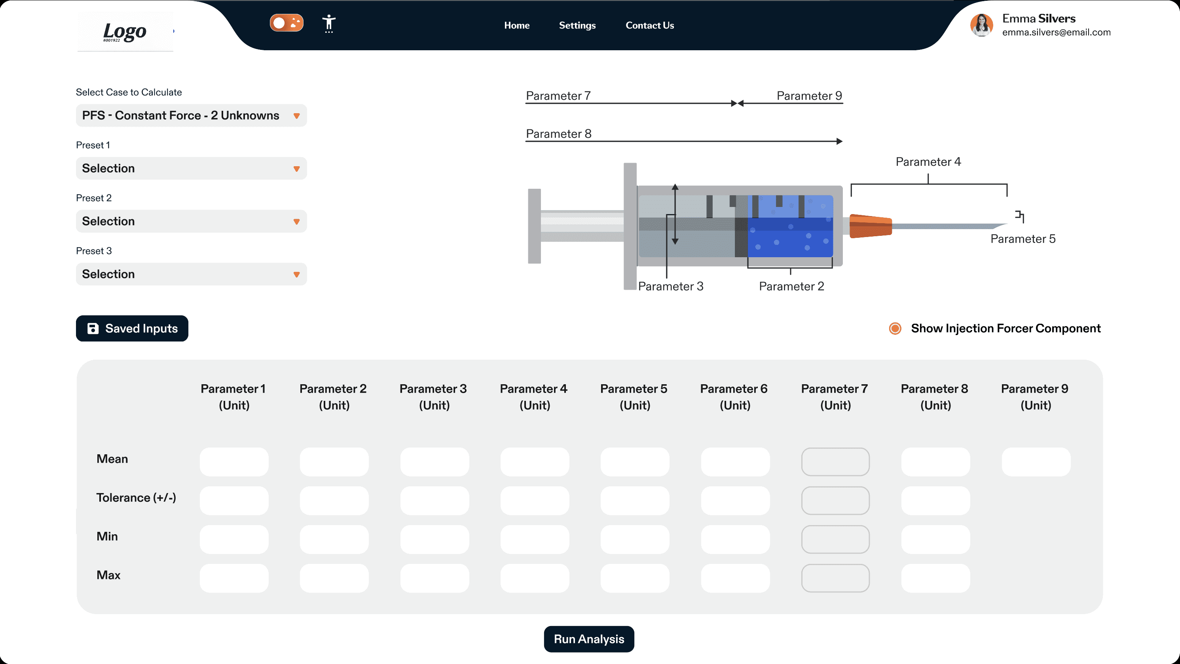Open the Select Case to Calculate dropdown
Image resolution: width=1180 pixels, height=664 pixels.
click(191, 116)
